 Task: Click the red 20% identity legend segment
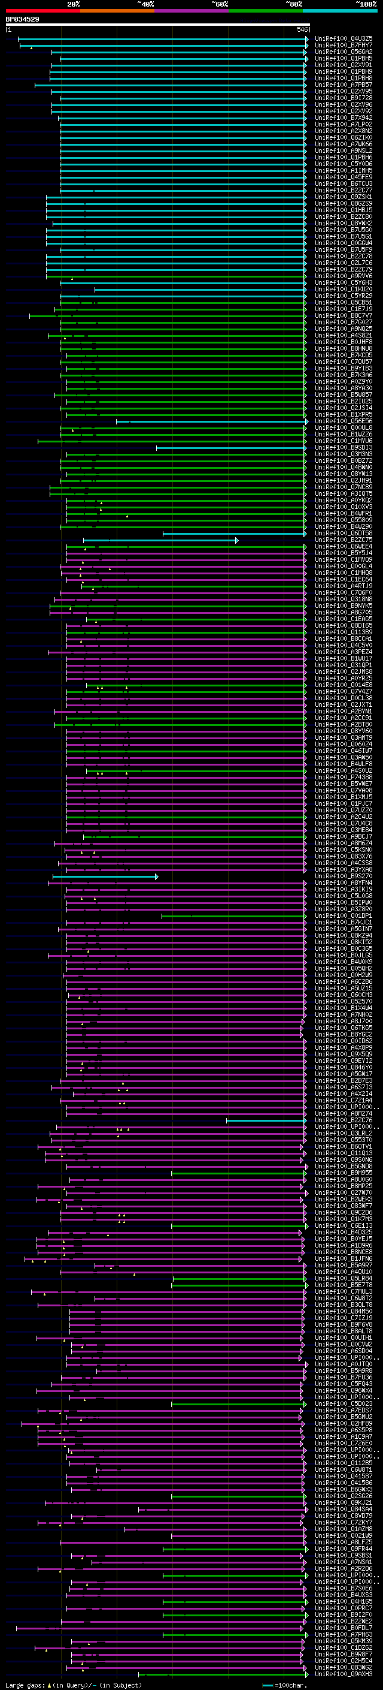42,11
